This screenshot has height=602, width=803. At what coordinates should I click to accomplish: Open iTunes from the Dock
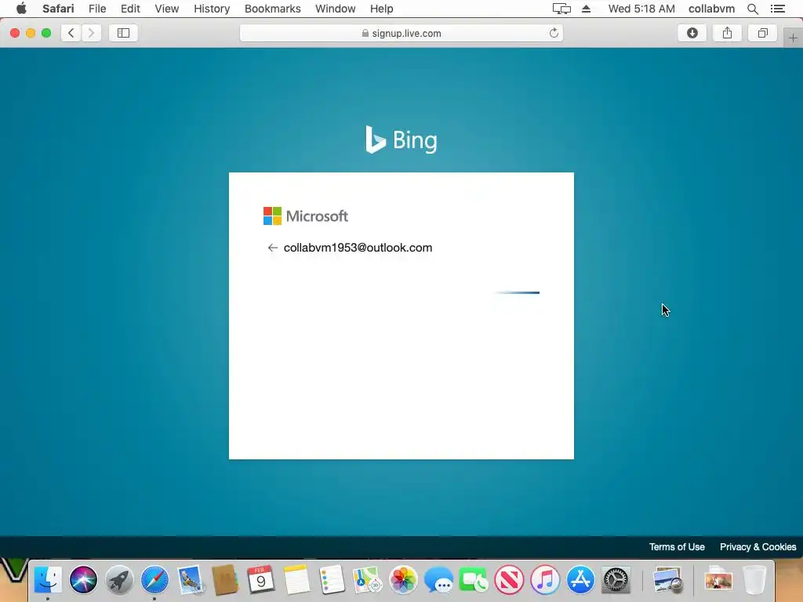(x=545, y=580)
